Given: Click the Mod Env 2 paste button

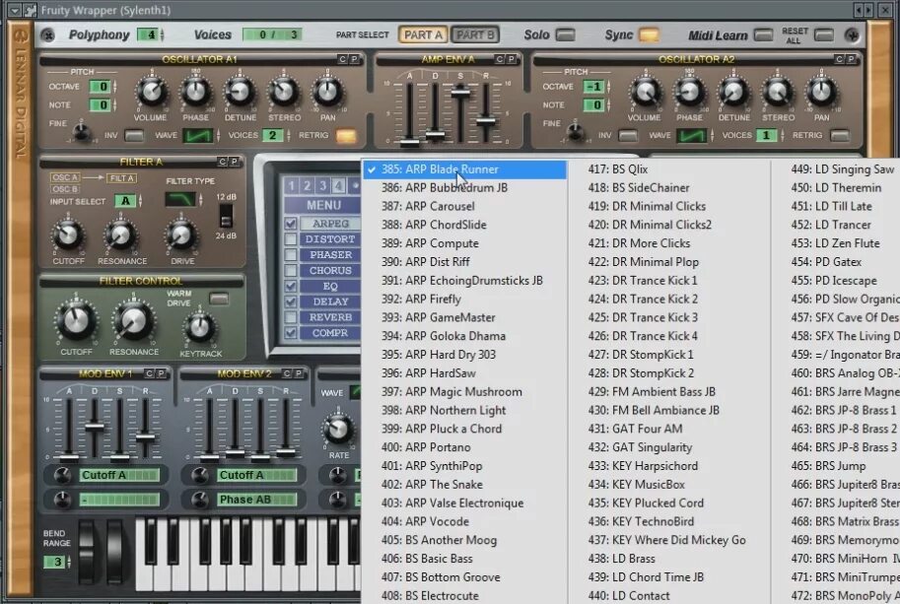Looking at the screenshot, I should [x=299, y=373].
